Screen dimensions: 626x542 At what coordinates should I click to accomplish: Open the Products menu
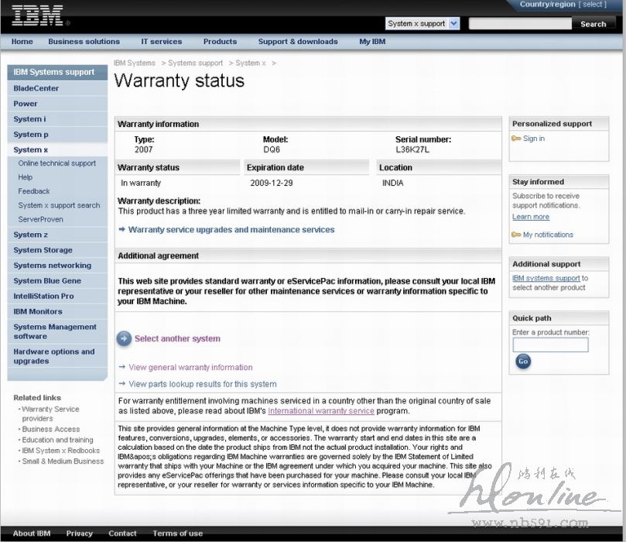(x=220, y=42)
